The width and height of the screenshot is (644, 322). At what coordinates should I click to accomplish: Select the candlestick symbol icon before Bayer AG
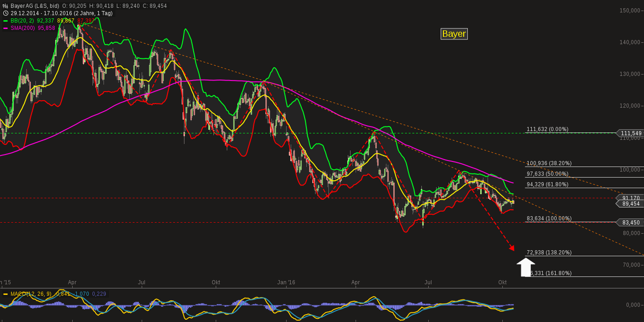[x=5, y=6]
